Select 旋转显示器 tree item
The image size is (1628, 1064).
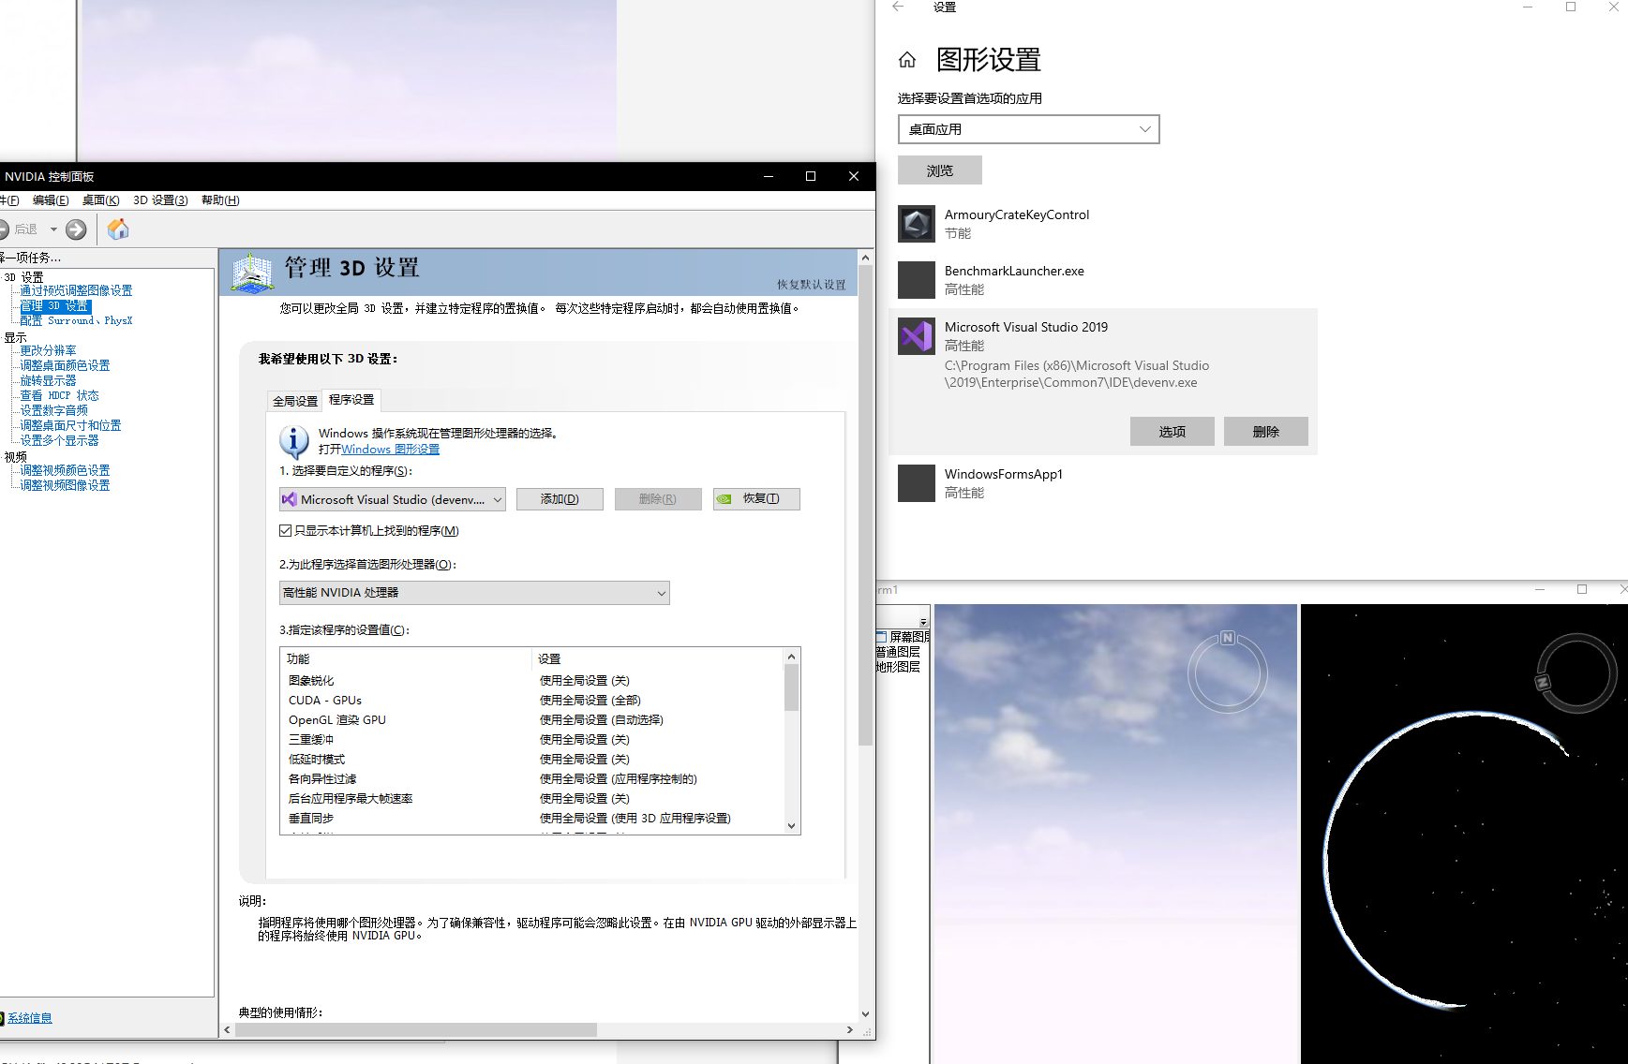click(48, 381)
